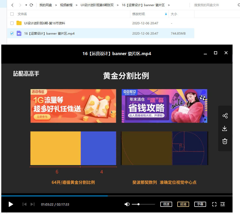Check the UI设计进阶班6期 folder checkbox
Screen dimensions: 240x214
point(12,23)
